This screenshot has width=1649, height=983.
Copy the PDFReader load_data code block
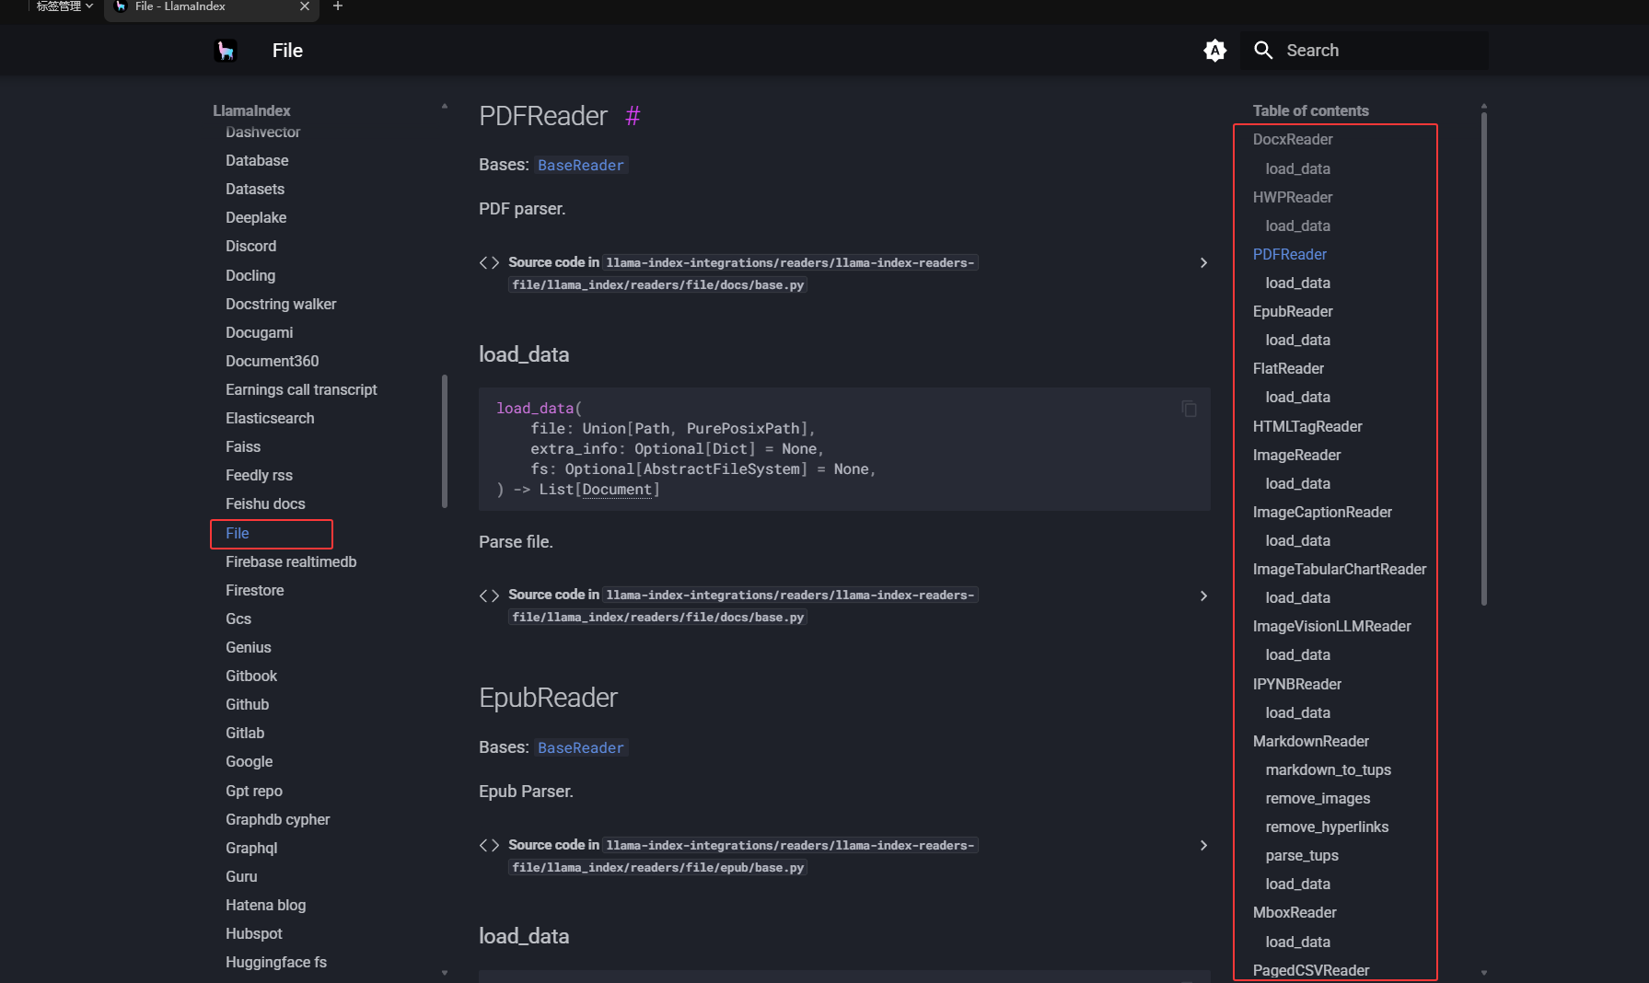[1190, 409]
